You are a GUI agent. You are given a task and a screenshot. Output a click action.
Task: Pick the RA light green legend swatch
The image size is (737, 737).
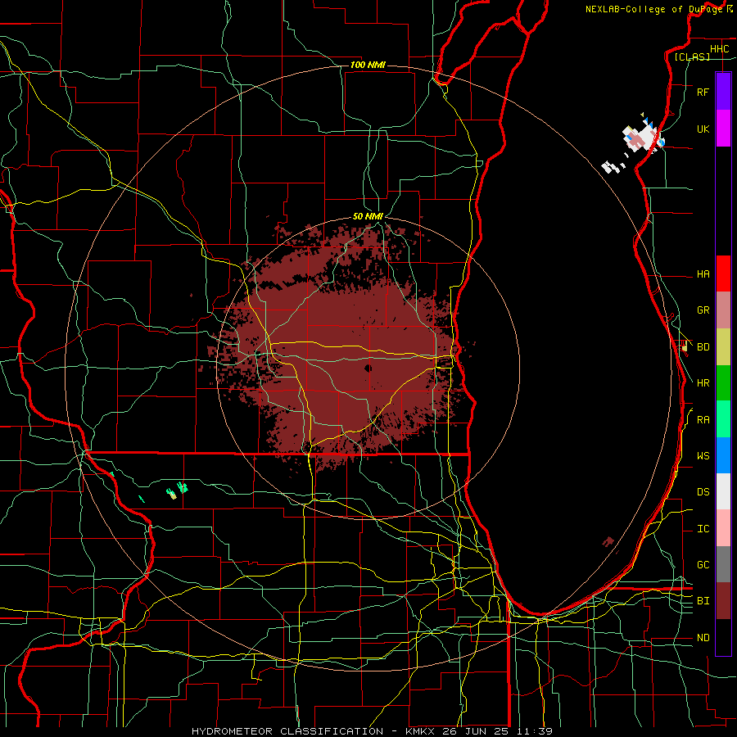(x=723, y=419)
